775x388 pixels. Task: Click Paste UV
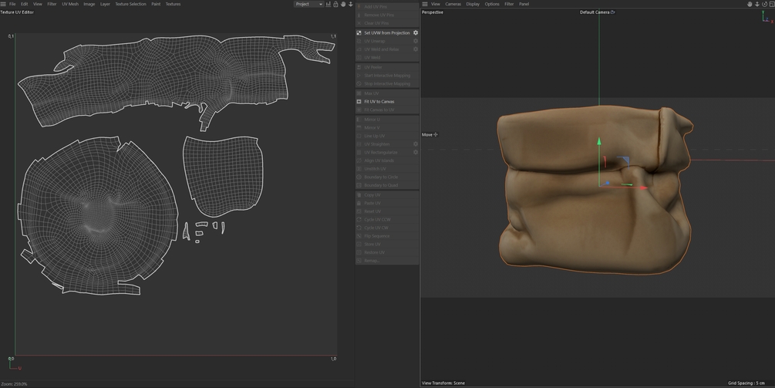(x=387, y=203)
